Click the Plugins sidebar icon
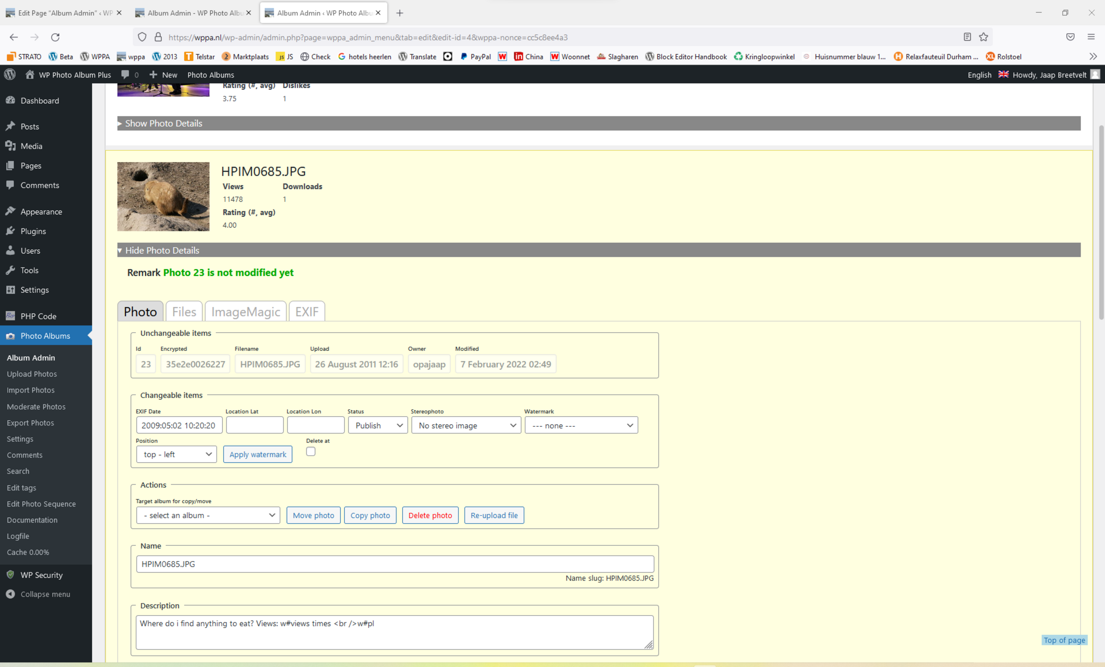The image size is (1105, 667). [x=10, y=231]
